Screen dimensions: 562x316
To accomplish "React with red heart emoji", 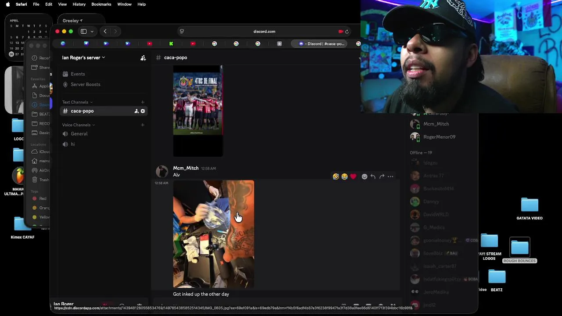I will (x=353, y=176).
